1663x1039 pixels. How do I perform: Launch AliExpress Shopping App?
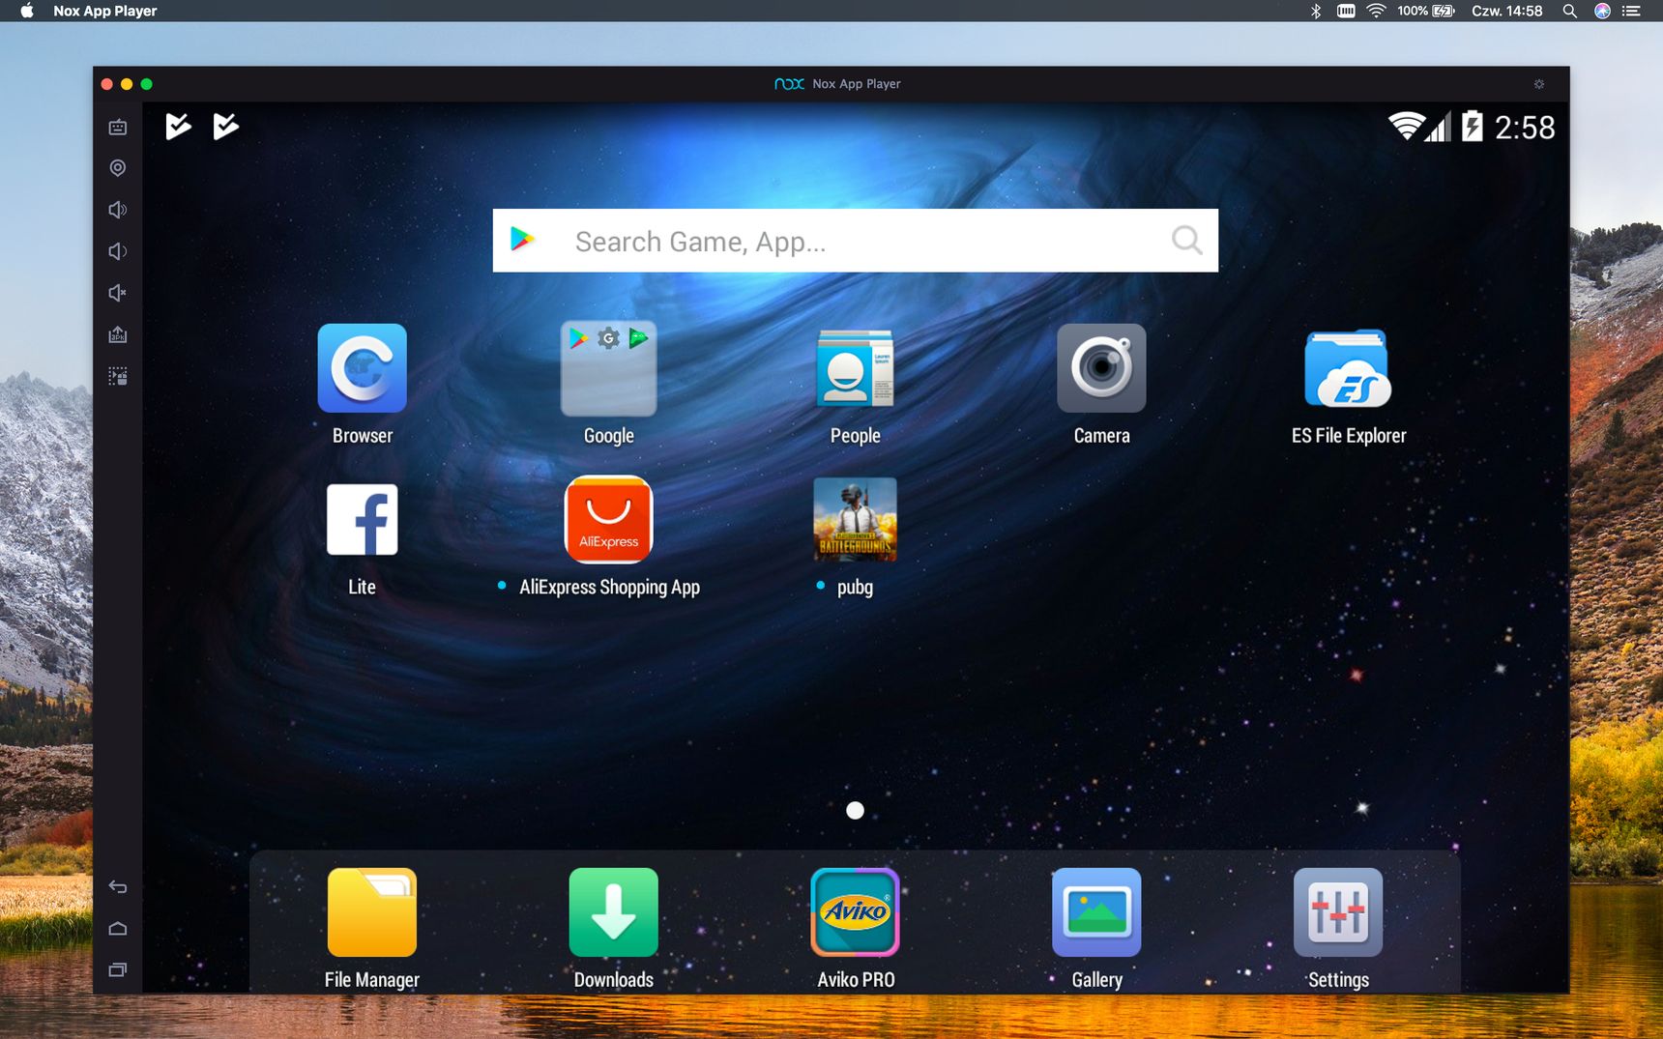[608, 519]
